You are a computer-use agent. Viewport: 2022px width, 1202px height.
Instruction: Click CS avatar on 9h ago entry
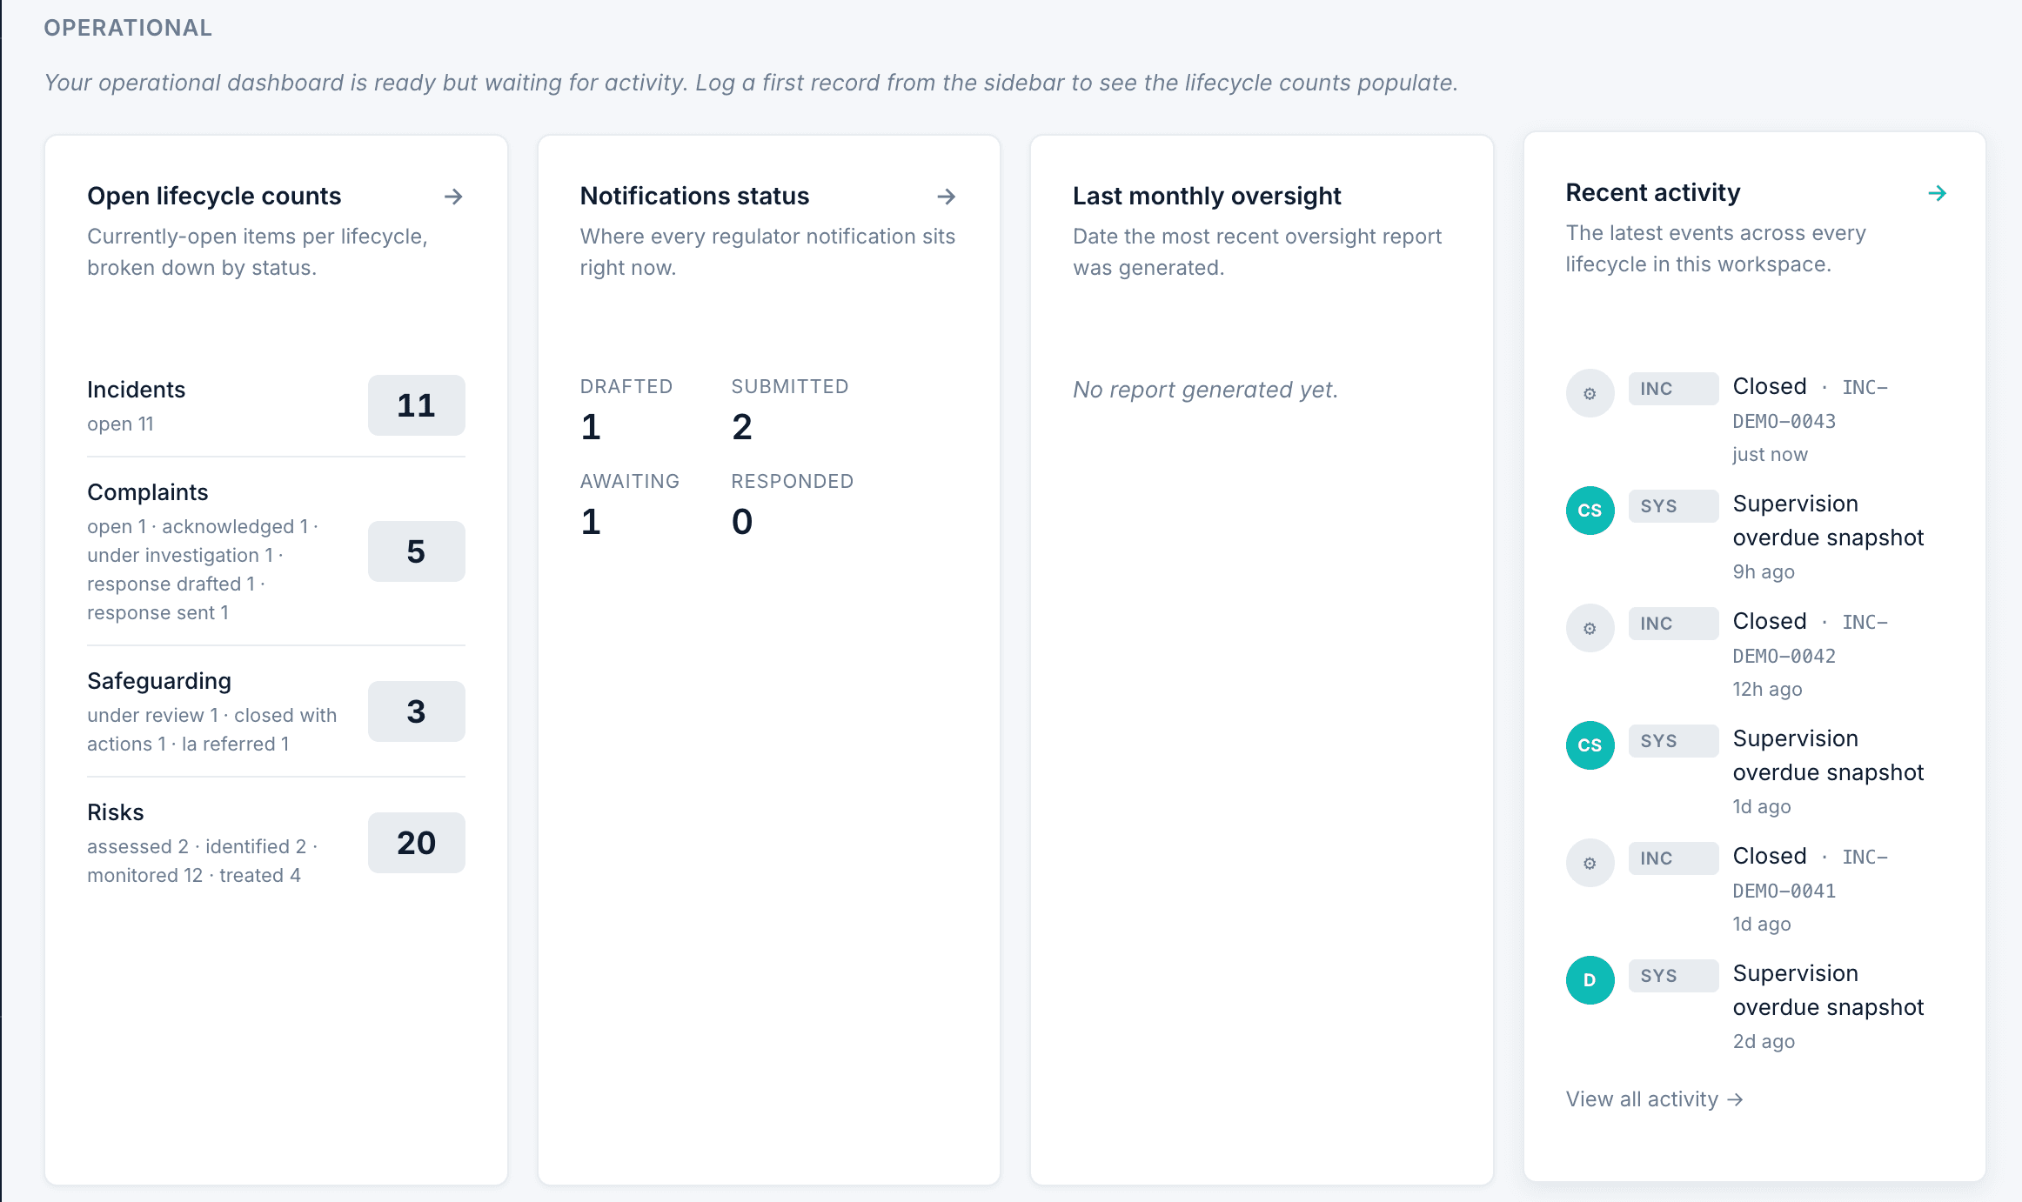pyautogui.click(x=1590, y=511)
